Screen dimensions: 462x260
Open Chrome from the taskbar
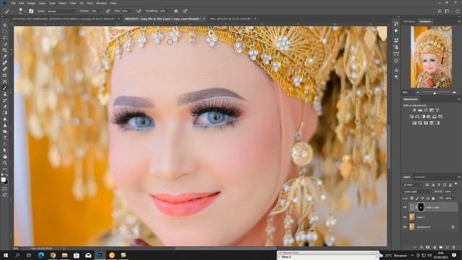[x=53, y=255]
